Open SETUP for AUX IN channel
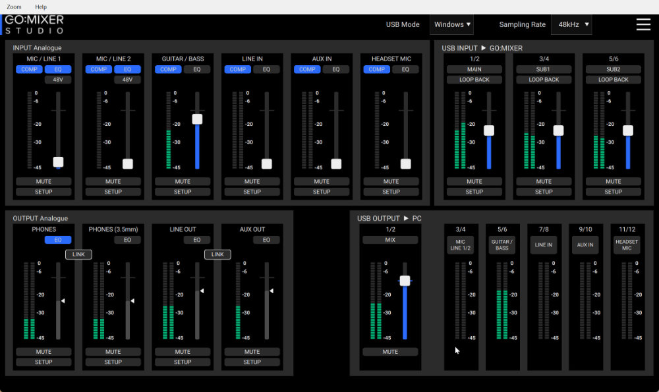659x392 pixels. (322, 192)
